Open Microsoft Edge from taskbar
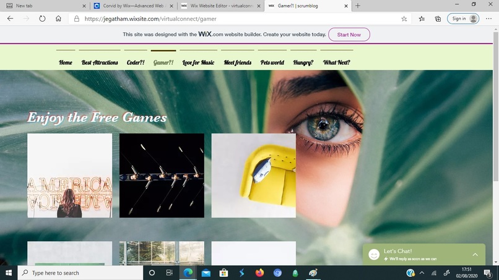Image resolution: width=499 pixels, height=280 pixels. pos(188,273)
